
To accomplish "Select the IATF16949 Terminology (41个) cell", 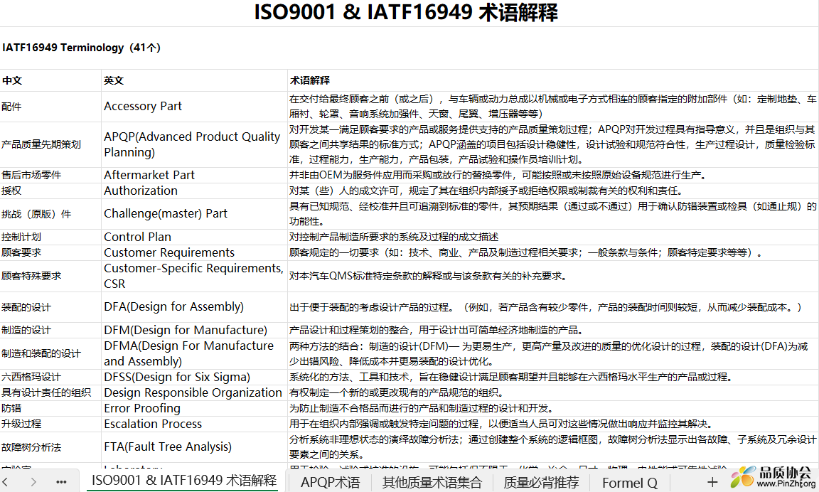I will point(409,48).
